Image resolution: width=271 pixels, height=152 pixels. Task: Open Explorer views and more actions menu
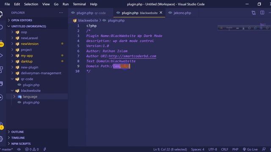coord(61,13)
